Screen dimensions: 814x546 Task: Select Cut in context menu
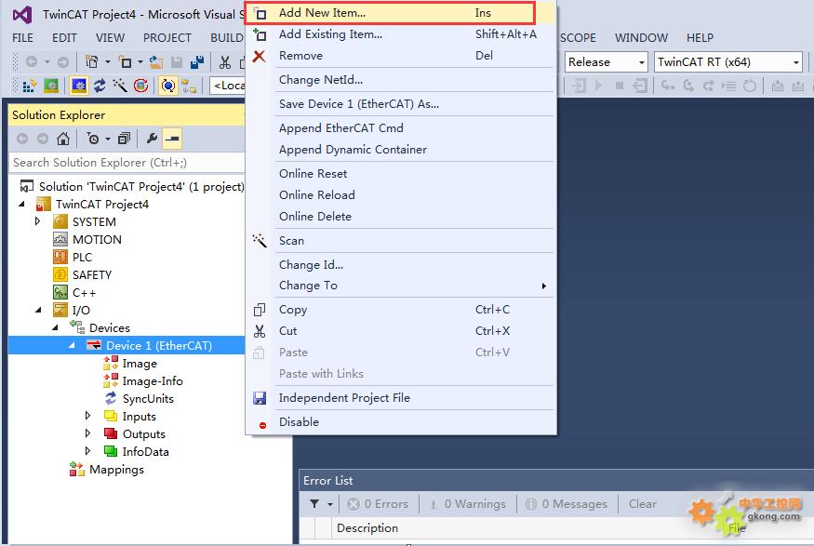pos(401,331)
